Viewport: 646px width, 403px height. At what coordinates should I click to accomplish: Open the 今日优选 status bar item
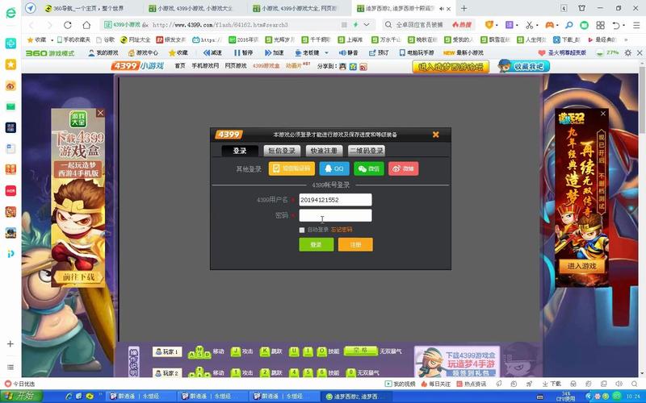point(19,384)
